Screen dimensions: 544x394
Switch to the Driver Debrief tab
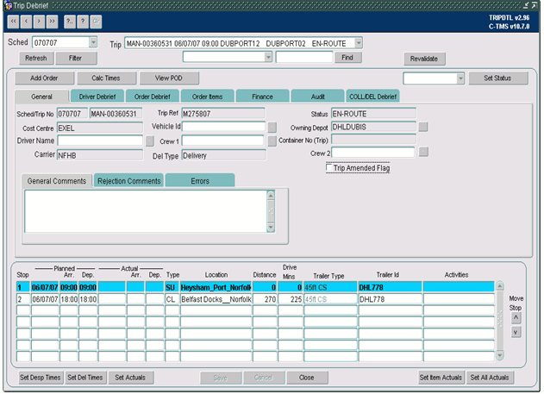97,97
